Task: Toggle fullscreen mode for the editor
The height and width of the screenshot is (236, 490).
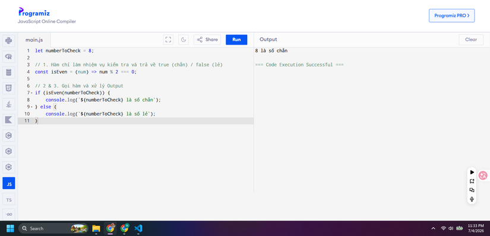Action: click(x=168, y=40)
